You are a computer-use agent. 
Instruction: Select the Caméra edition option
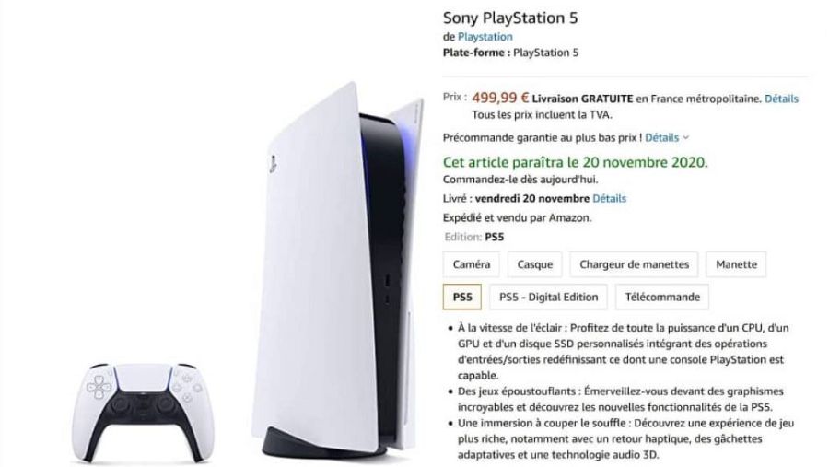pos(471,264)
